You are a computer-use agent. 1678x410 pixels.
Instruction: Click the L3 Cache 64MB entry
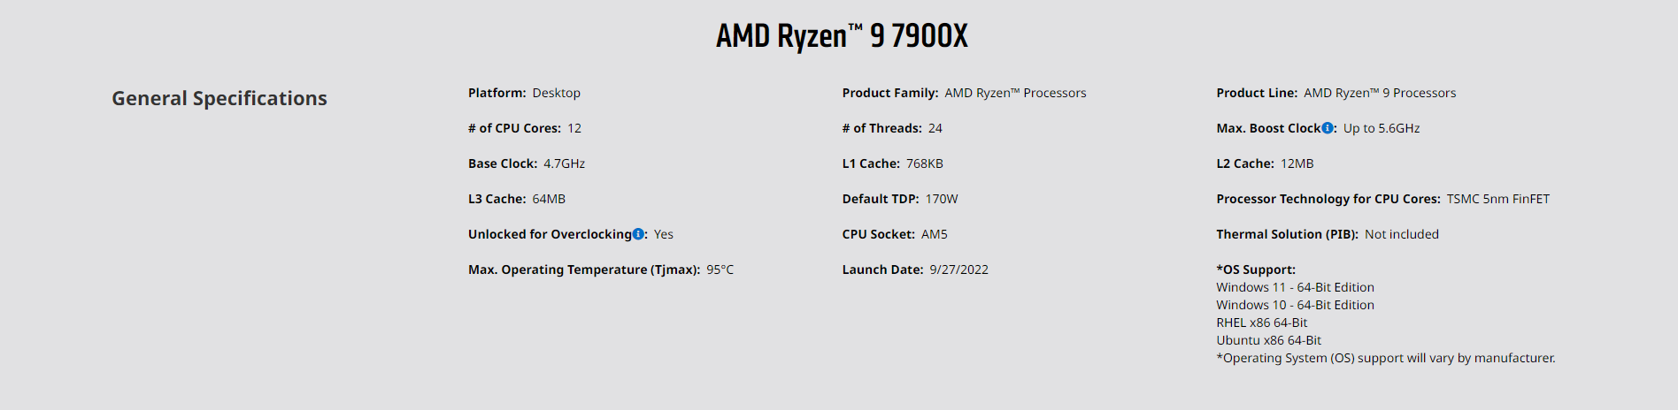[517, 199]
